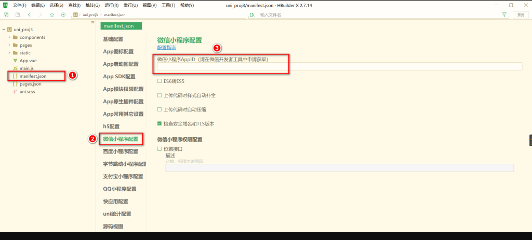The image size is (532, 240).
Task: Click the new file toolbar icon
Action: (x=6, y=15)
